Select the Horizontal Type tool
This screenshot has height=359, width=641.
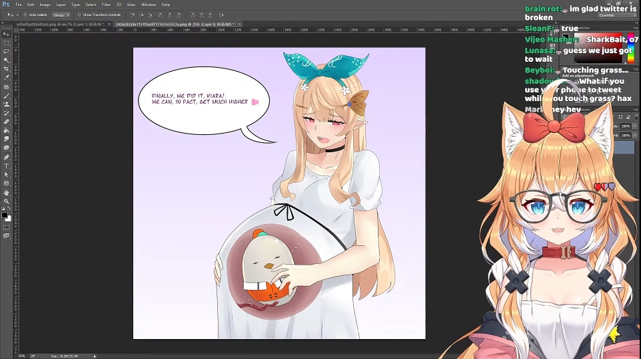tap(6, 166)
